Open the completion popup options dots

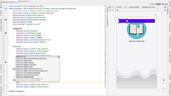(x=58, y=80)
